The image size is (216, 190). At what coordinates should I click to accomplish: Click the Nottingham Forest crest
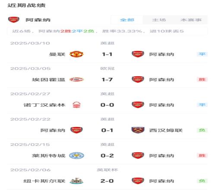[x=76, y=105]
